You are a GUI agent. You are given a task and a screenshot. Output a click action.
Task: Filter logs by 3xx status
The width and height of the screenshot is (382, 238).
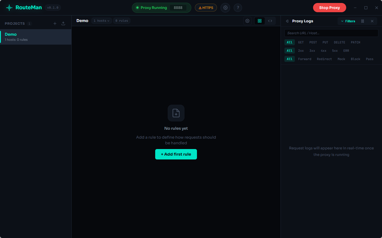pyautogui.click(x=312, y=51)
